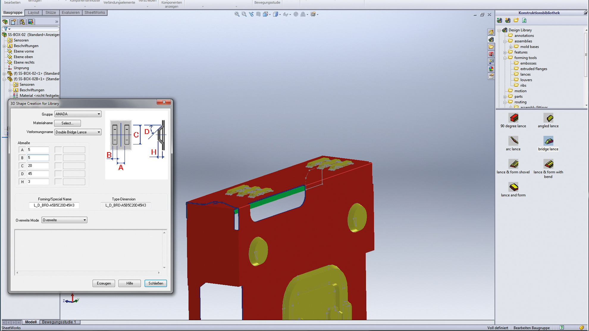Screen dimensions: 589x331
Task: Expand the SS-BOX-02B assembly node
Action: coord(4,79)
